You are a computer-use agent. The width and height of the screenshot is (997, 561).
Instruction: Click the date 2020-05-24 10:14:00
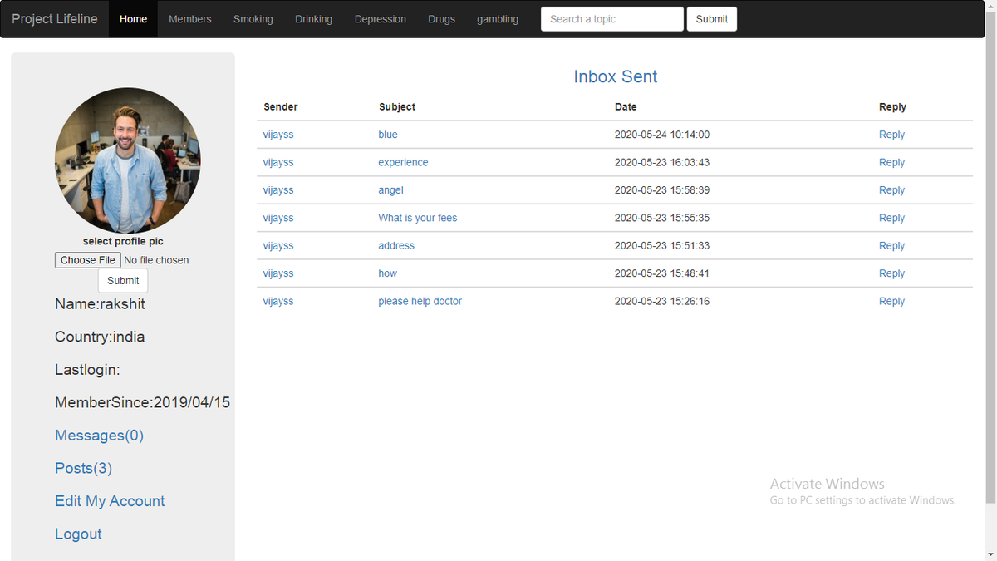(662, 135)
